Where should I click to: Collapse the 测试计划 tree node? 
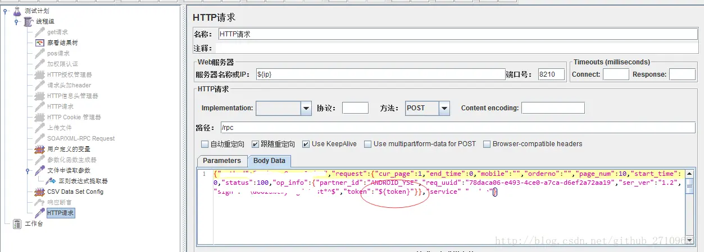[x=6, y=11]
